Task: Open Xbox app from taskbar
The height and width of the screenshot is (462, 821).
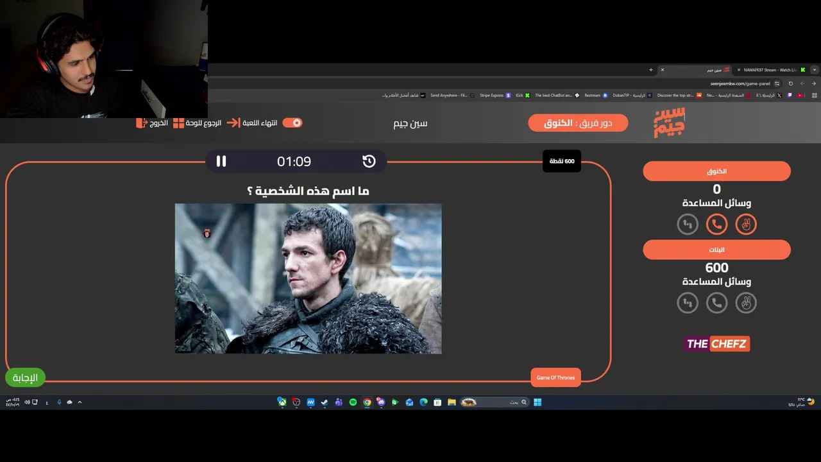Action: (282, 402)
